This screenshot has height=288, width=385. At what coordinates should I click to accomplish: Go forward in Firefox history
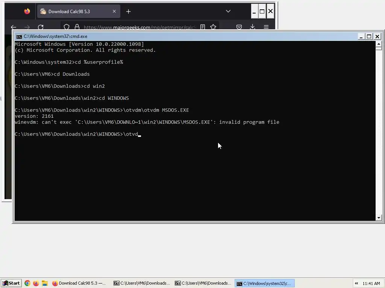(27, 27)
